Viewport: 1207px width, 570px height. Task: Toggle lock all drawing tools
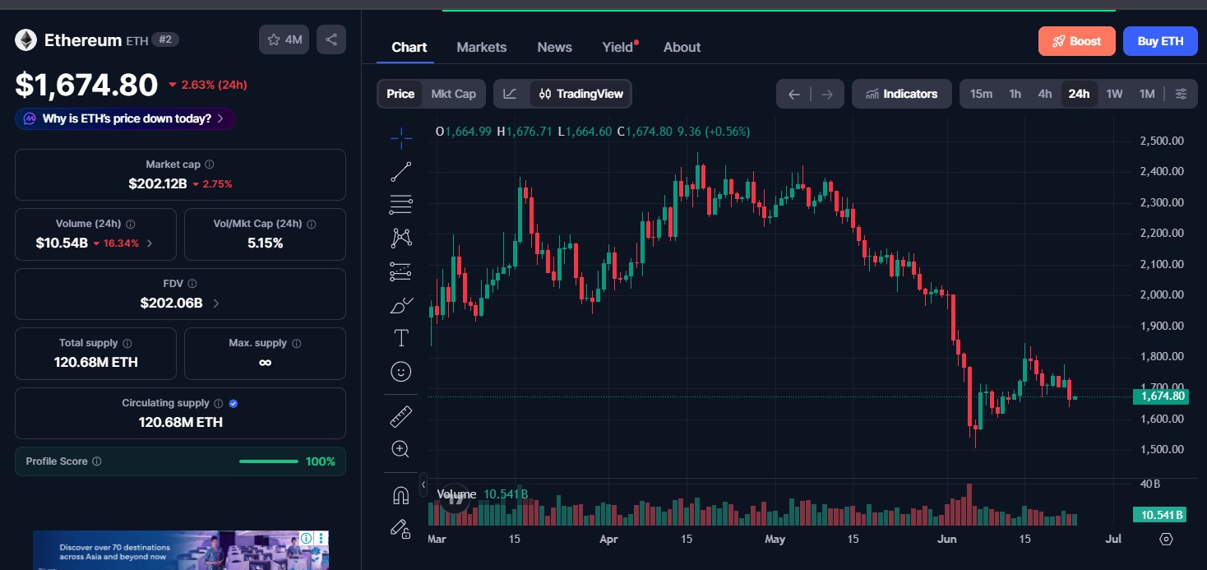point(401,529)
